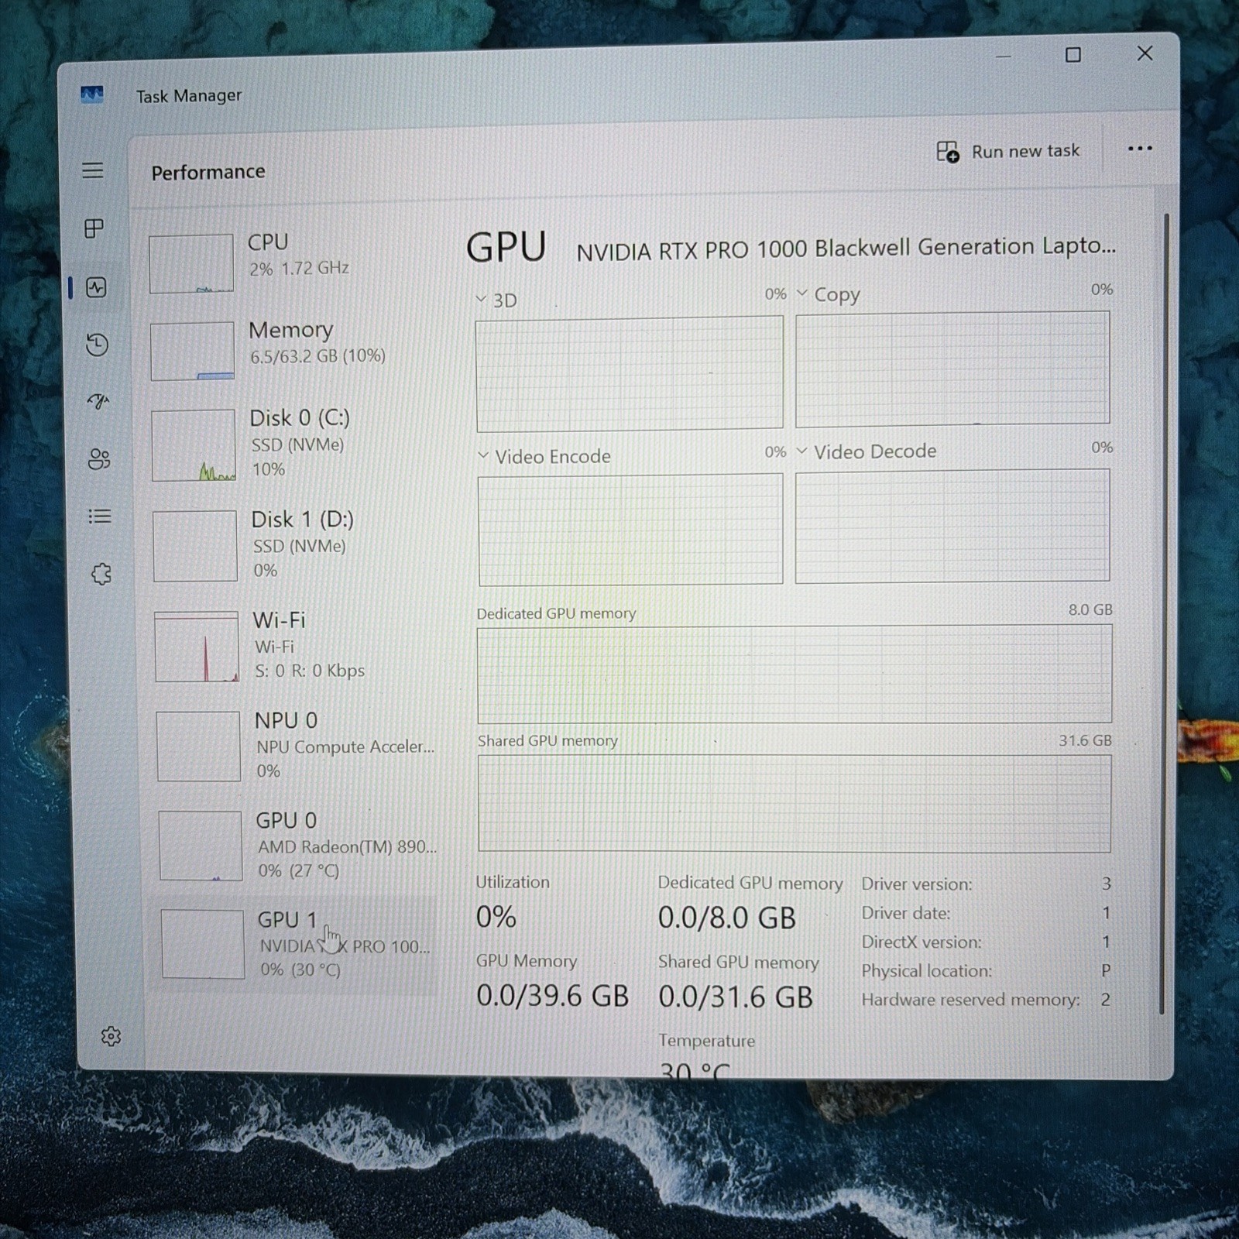
Task: Click the Temperature label
Action: pos(706,1041)
